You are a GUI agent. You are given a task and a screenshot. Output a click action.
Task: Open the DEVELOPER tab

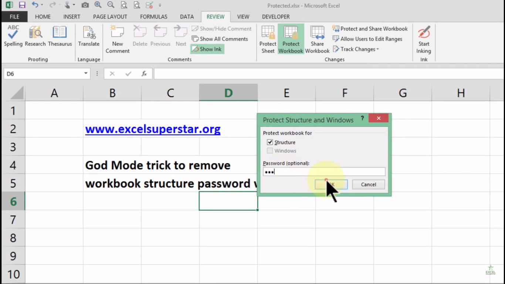pos(276,17)
